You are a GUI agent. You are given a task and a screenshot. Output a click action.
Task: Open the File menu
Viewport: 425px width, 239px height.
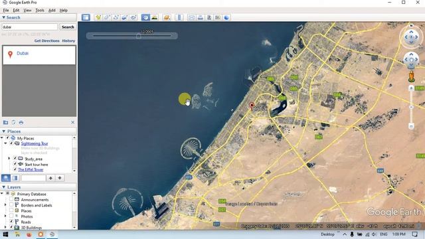coord(6,11)
